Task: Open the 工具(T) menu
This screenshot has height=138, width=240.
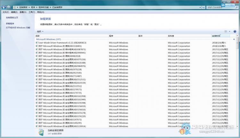Action: tap(32, 12)
